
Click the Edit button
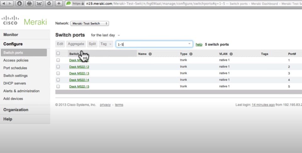60,44
